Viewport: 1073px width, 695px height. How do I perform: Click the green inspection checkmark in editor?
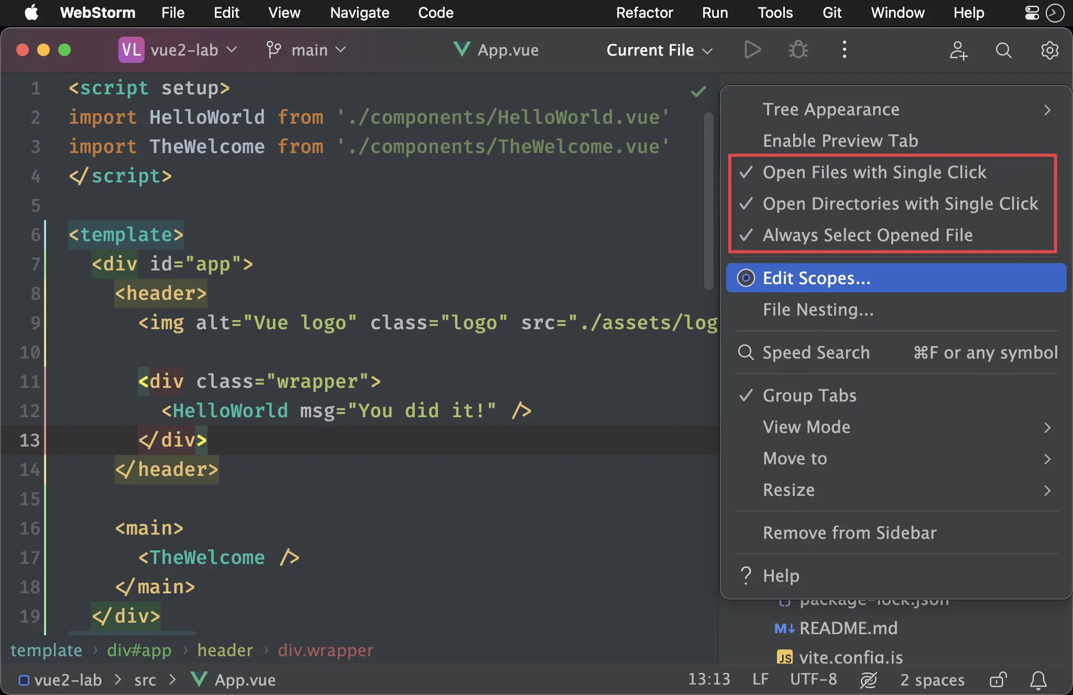(x=698, y=92)
